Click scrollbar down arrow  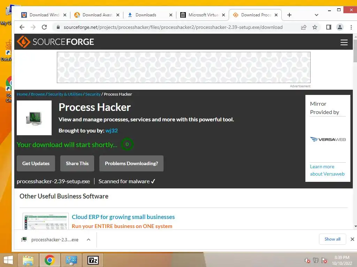click(355, 227)
